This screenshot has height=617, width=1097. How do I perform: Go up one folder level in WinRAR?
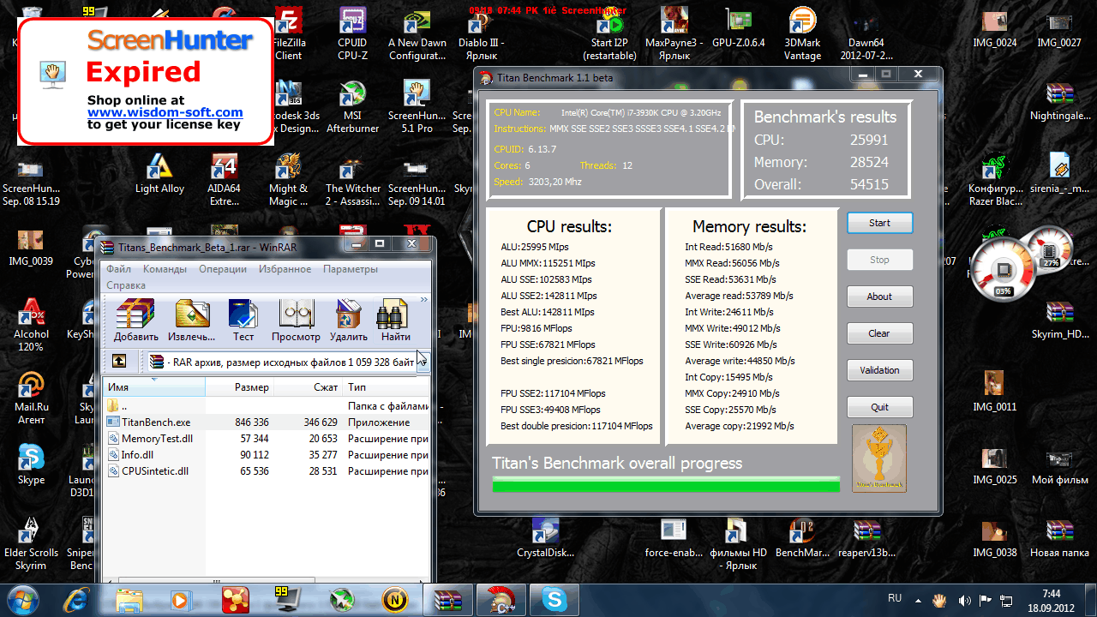click(x=119, y=362)
